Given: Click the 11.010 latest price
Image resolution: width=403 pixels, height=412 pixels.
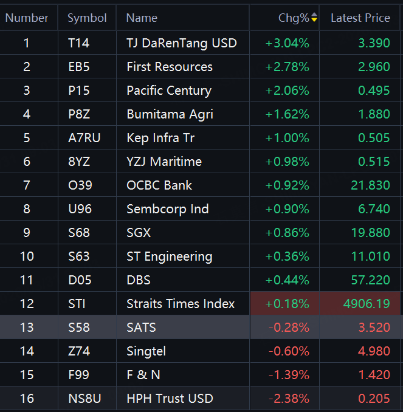Looking at the screenshot, I should 370,256.
